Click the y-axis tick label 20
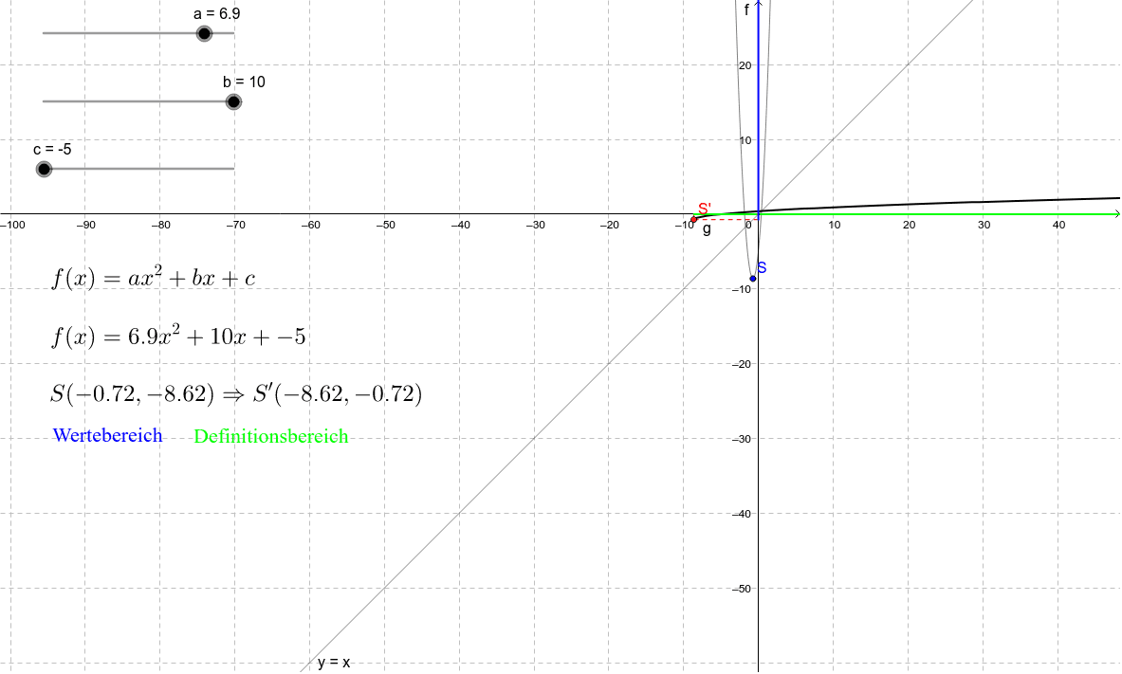This screenshot has height=674, width=1122. coord(745,65)
